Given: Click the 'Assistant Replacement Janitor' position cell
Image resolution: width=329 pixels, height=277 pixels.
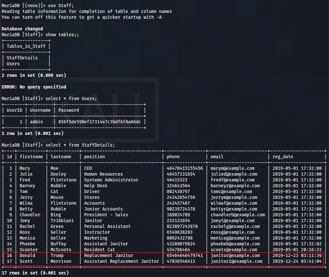Looking at the screenshot, I should click(121, 261).
